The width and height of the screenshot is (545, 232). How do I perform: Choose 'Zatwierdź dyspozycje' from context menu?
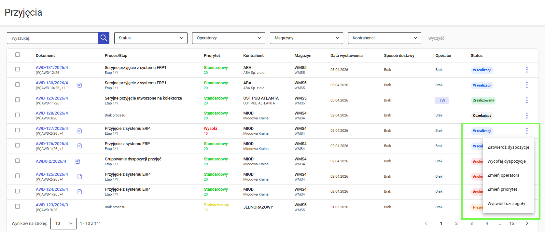point(508,147)
